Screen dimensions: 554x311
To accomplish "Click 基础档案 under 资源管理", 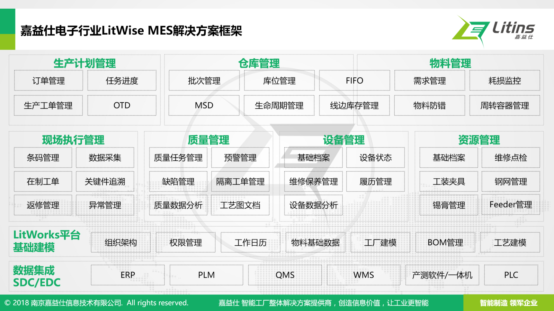I will (x=449, y=158).
